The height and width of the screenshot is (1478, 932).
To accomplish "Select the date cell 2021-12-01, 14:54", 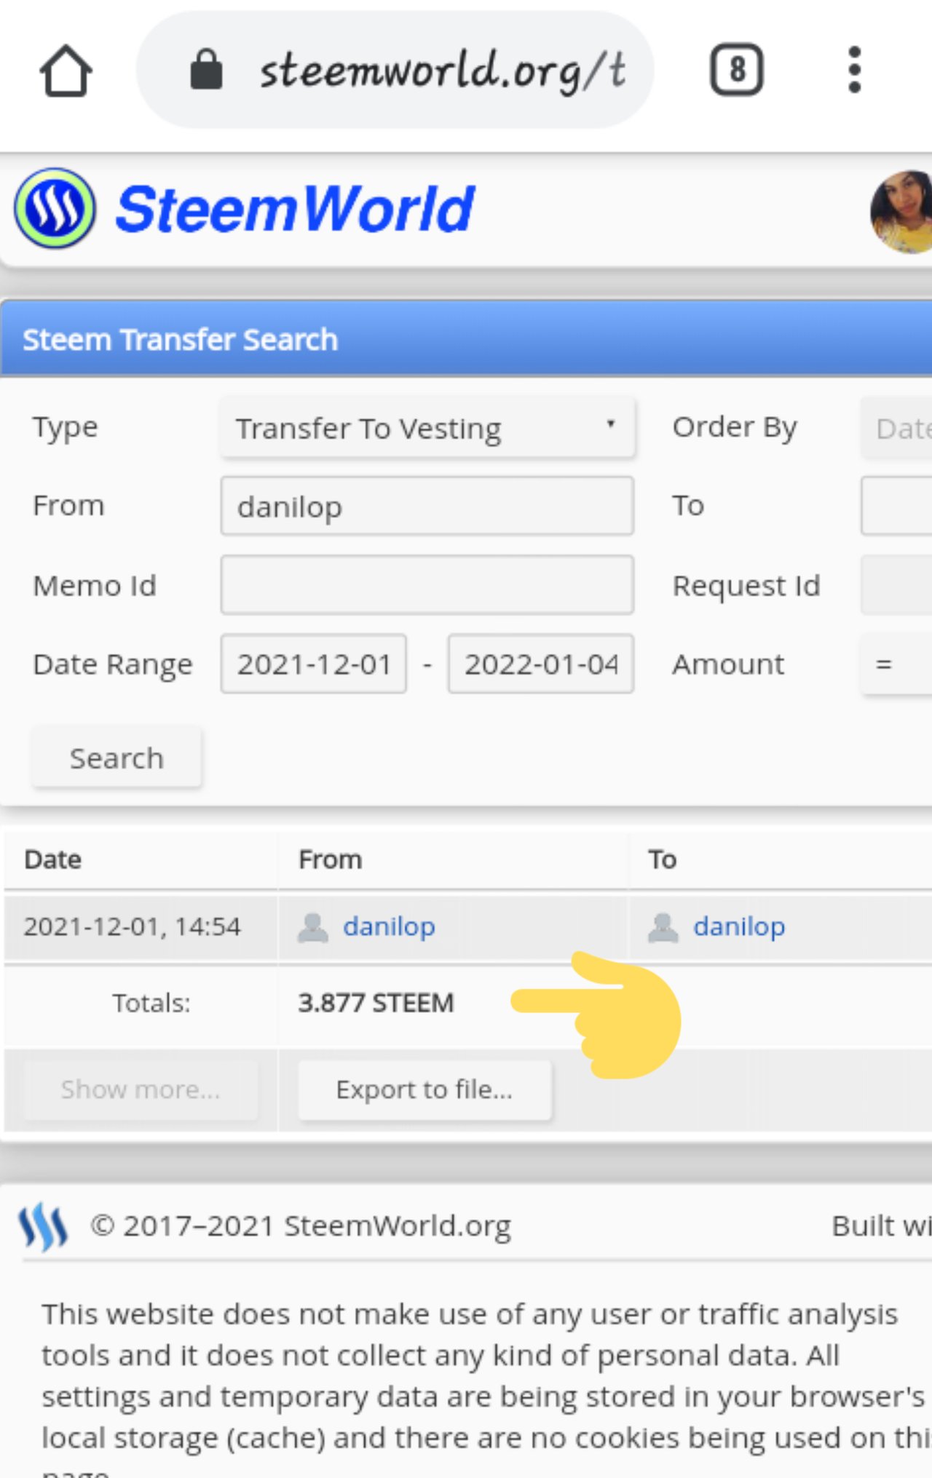I will pos(132,926).
